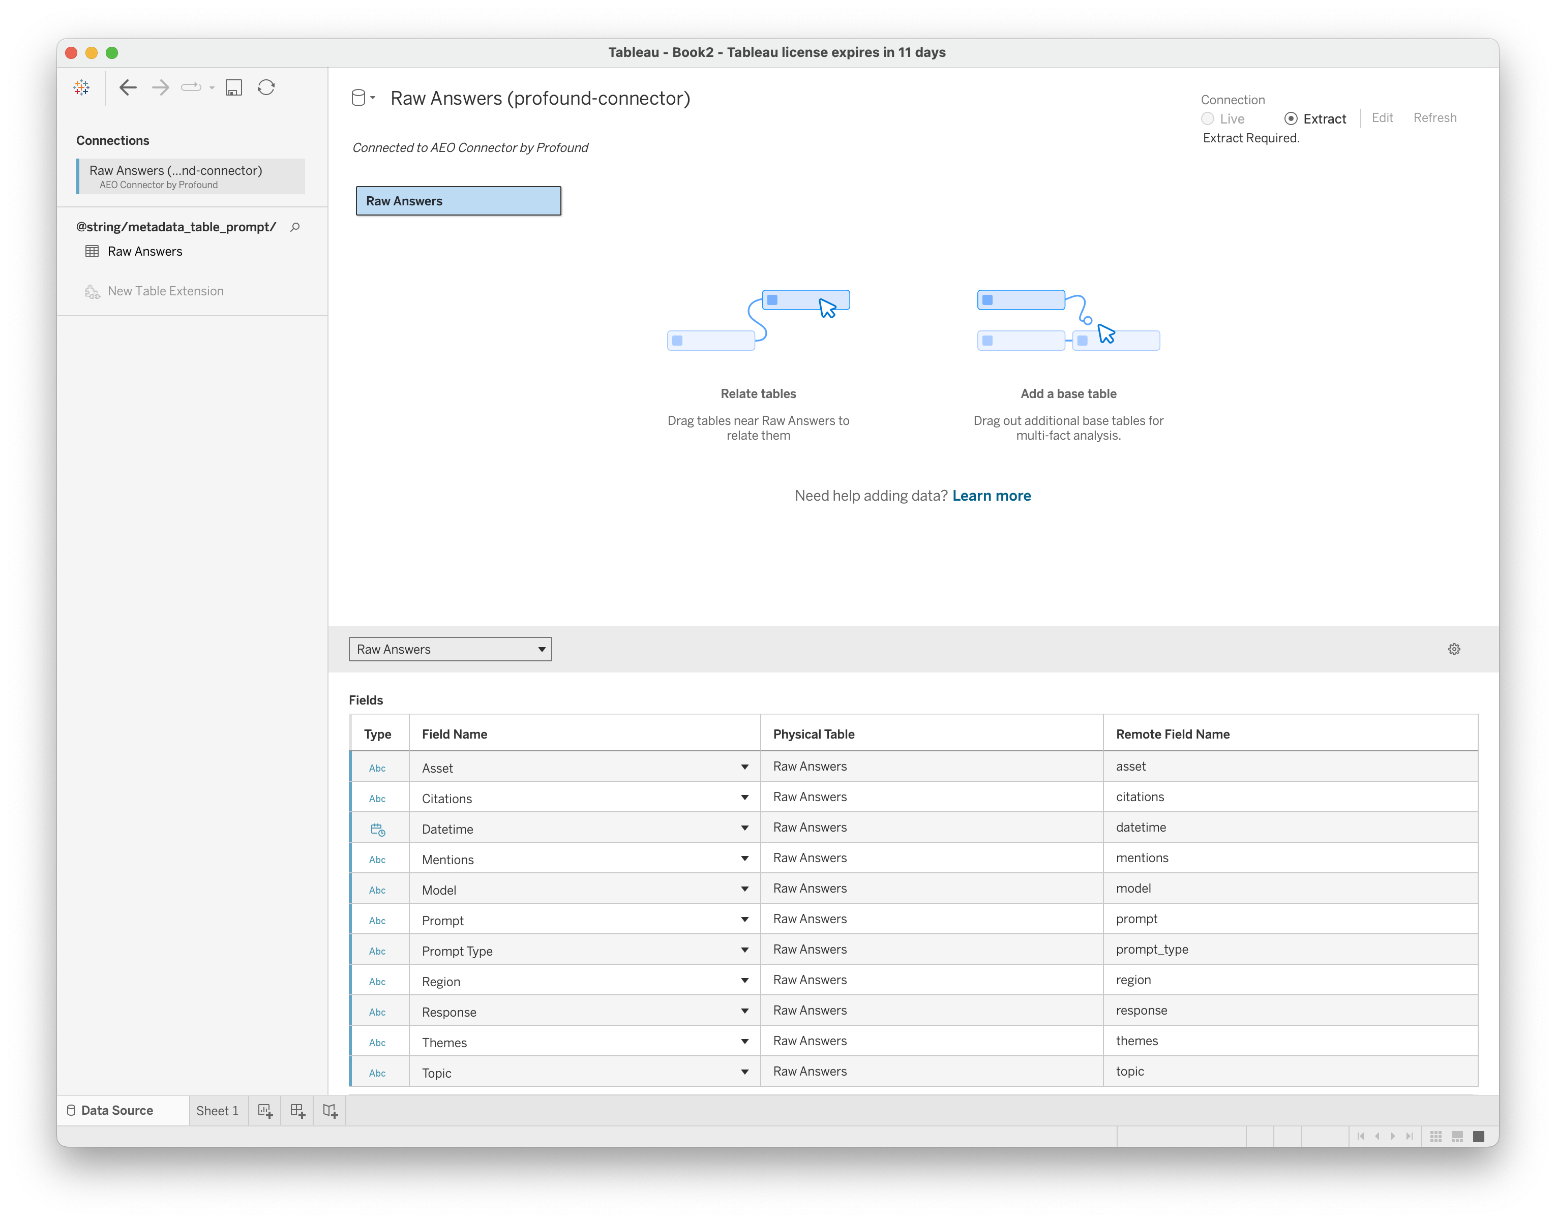
Task: Select the Live connection radio button
Action: (1208, 119)
